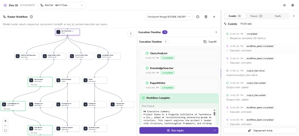Switch to the Traces tab

[256, 16]
